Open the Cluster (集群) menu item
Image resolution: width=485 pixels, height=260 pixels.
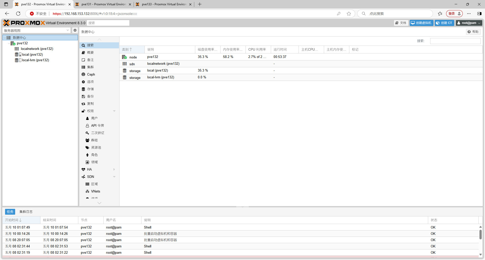tap(99, 67)
